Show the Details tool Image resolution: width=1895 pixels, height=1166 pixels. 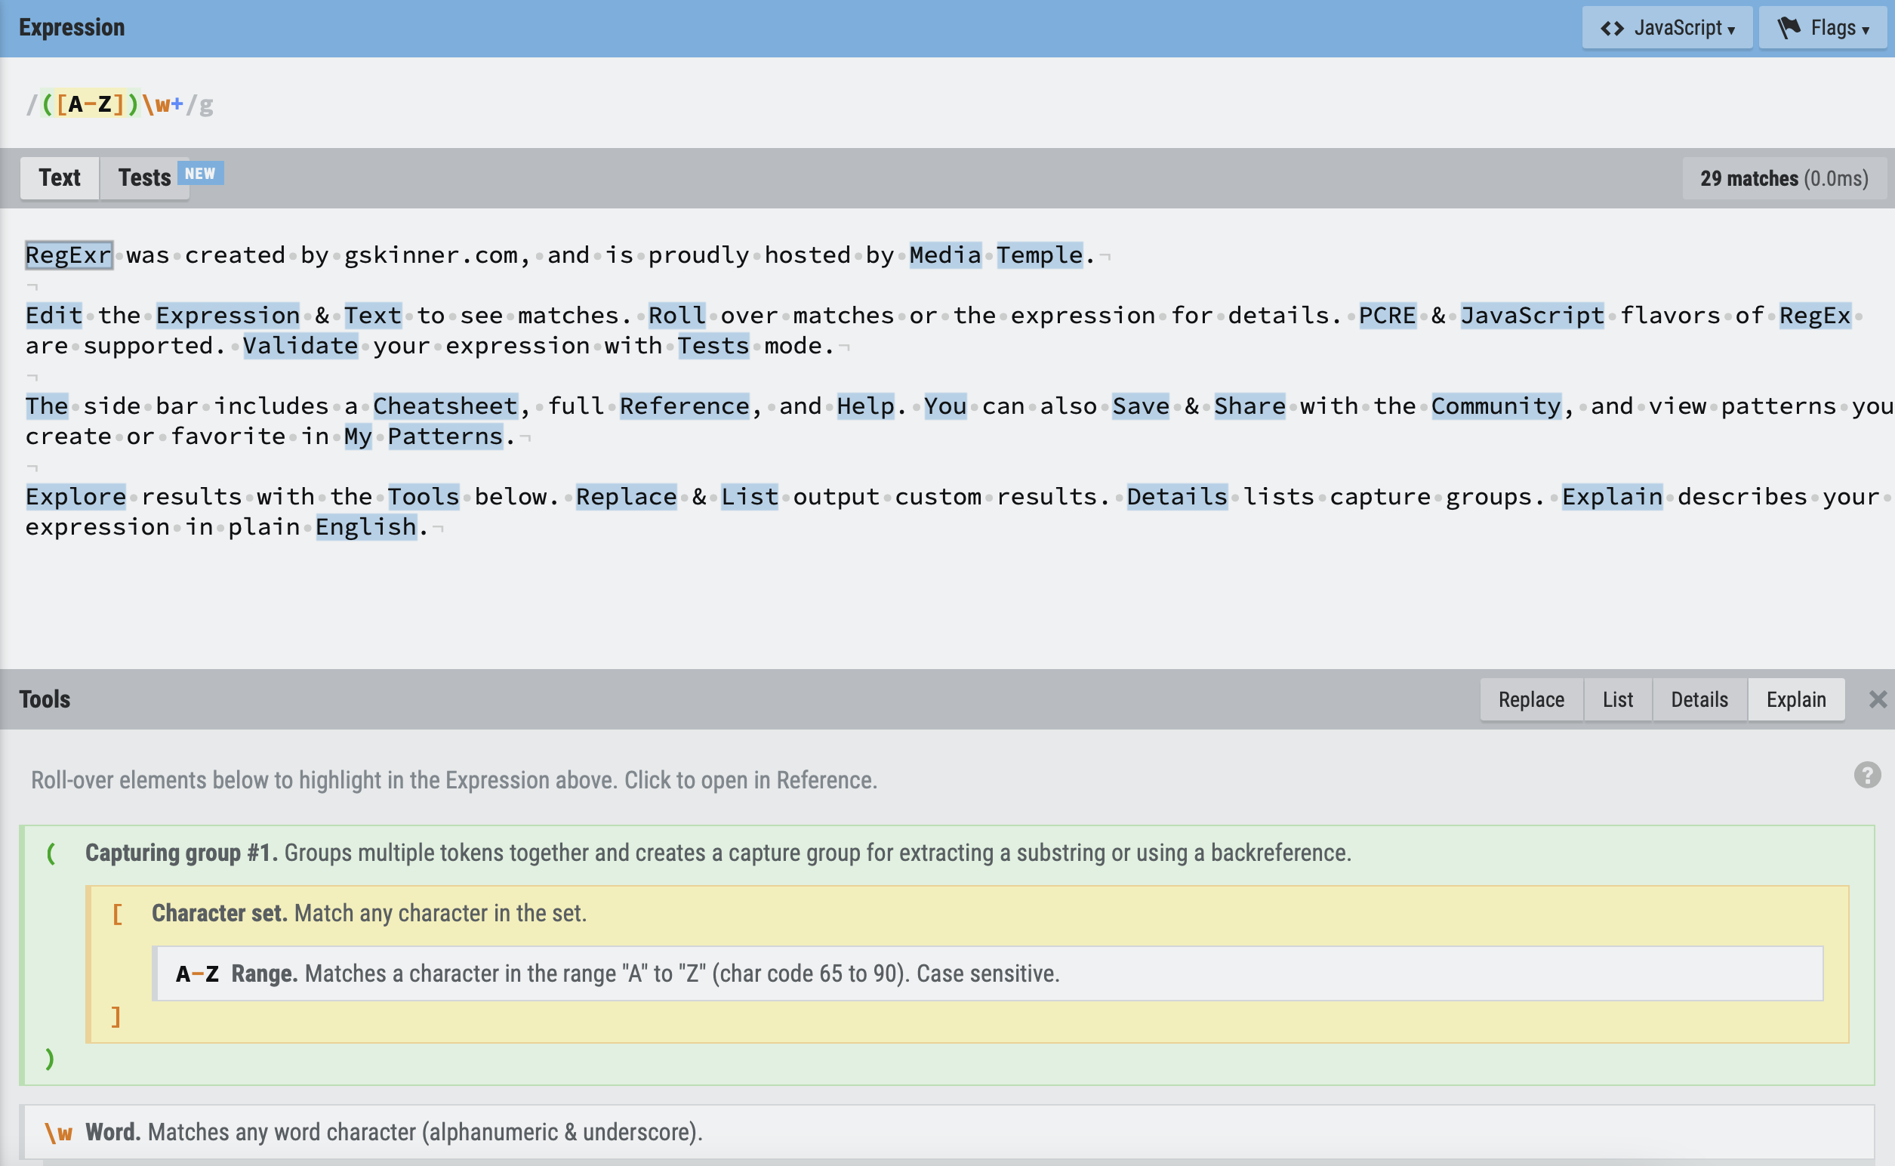click(x=1699, y=699)
